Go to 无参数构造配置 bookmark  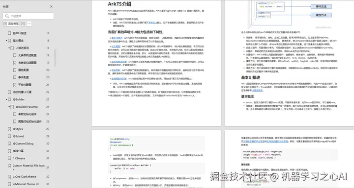pos(28,55)
